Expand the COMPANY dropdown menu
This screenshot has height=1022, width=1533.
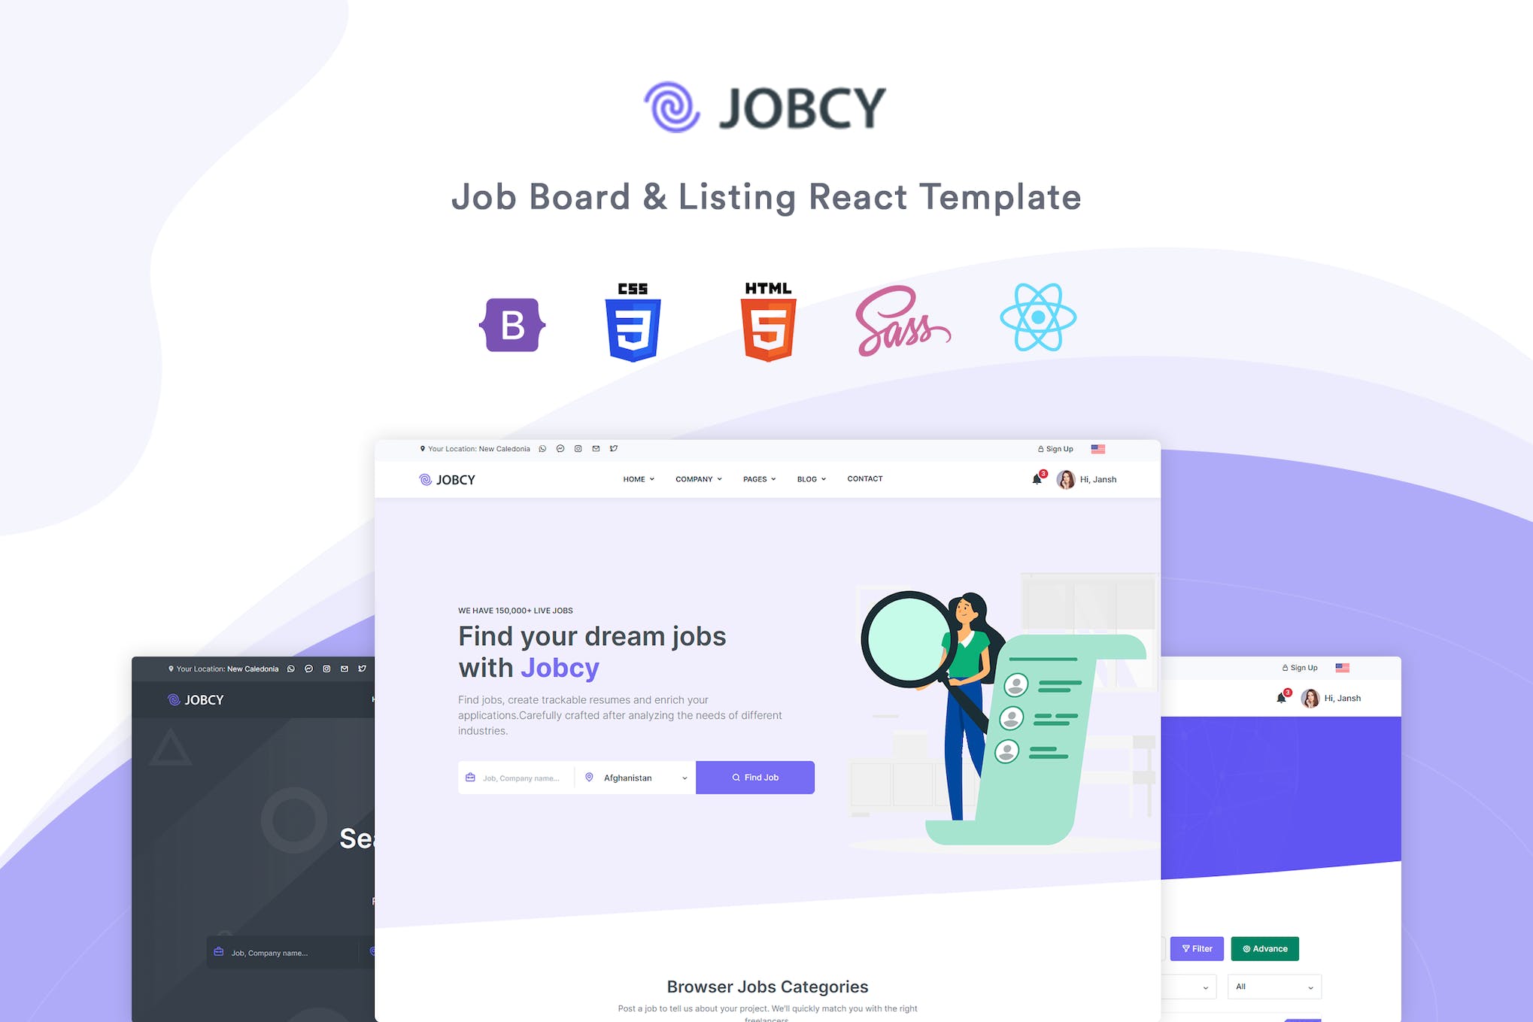pyautogui.click(x=698, y=479)
